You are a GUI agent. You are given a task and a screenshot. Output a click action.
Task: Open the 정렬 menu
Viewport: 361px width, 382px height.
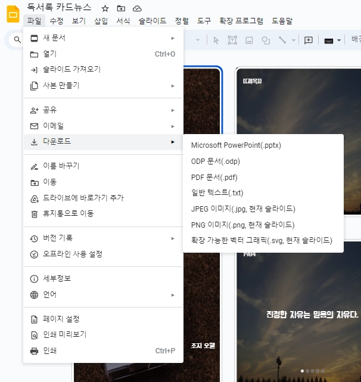pos(182,21)
